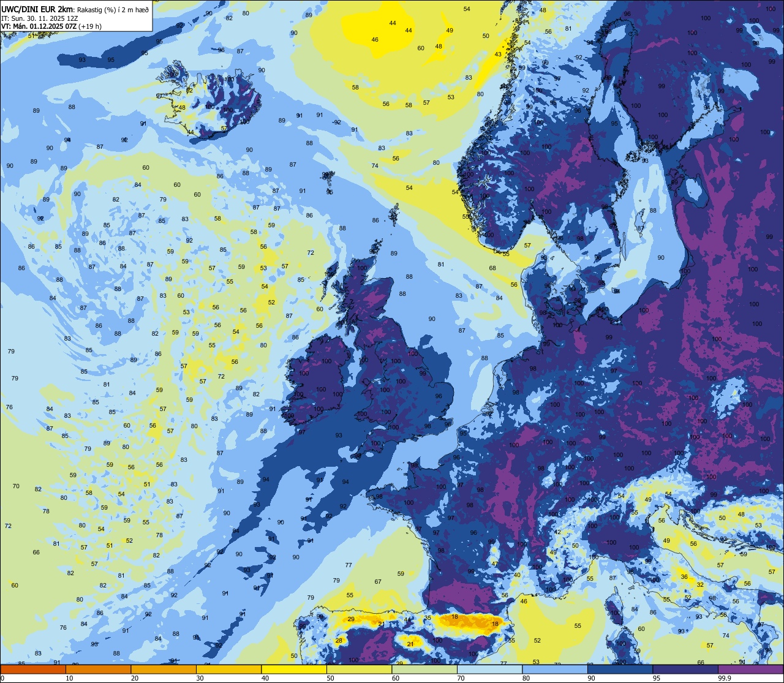This screenshot has height=683, width=784.
Task: Click the 80–90% light blue legend swatch
Action: pos(555,669)
